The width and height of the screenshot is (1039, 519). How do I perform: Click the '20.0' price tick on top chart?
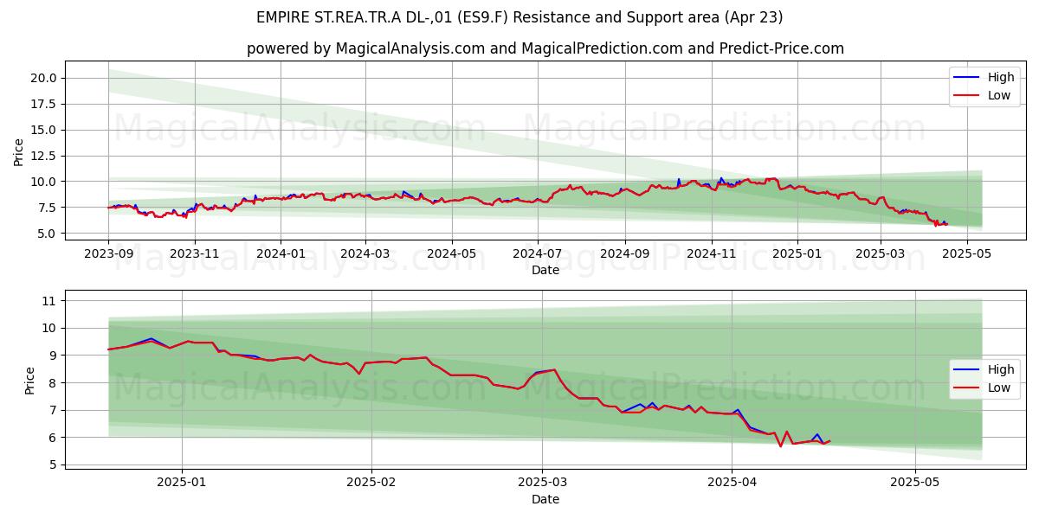point(44,78)
